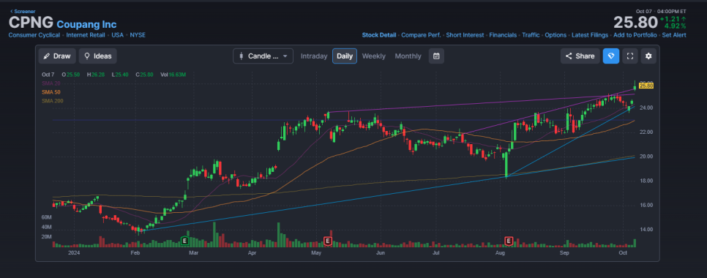Enter fullscreen chart mode

pos(630,56)
